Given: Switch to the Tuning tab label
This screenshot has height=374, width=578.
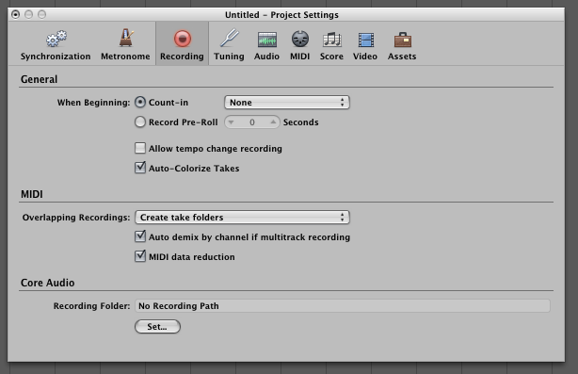Looking at the screenshot, I should pos(229,57).
